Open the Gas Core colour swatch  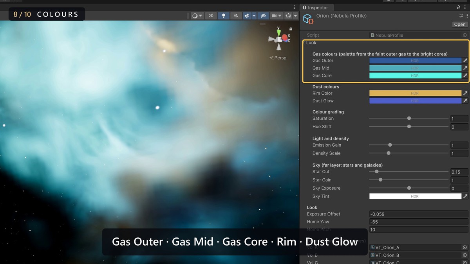coord(415,75)
